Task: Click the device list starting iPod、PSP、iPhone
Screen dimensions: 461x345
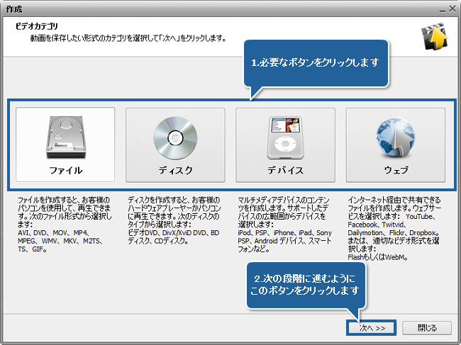Action: tap(284, 241)
